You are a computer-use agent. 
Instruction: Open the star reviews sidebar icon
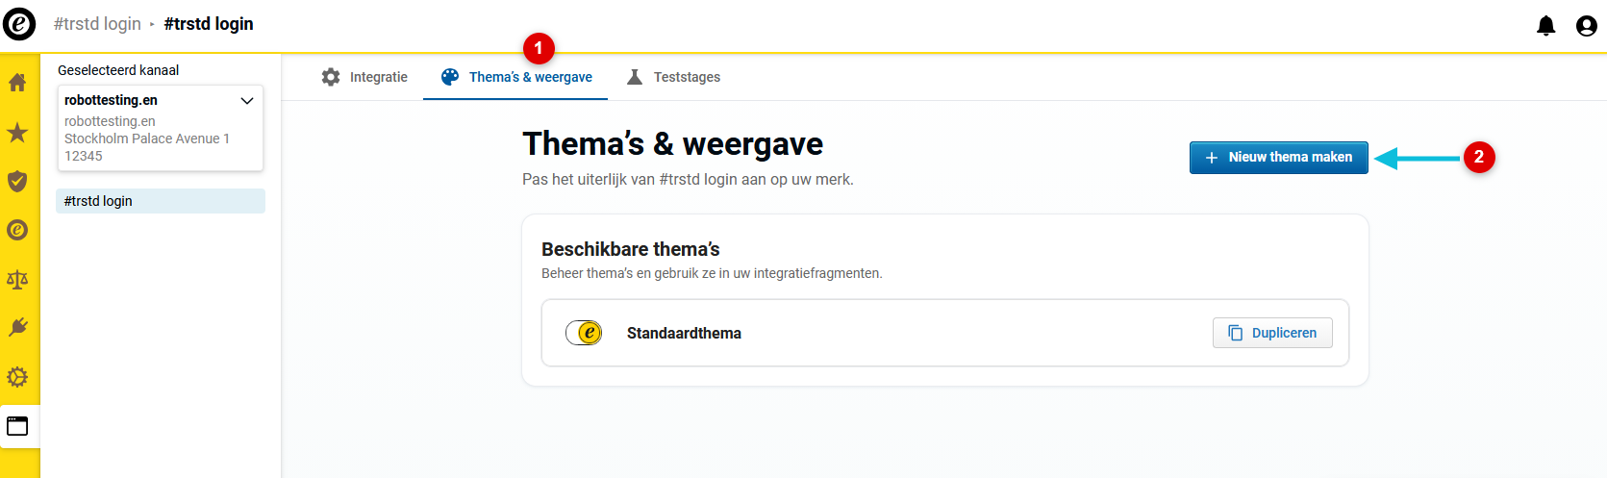17,132
